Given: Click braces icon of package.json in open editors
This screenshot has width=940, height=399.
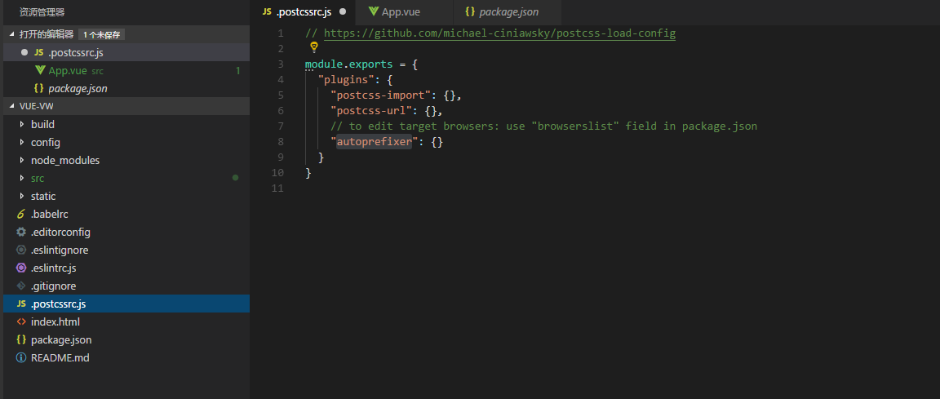Looking at the screenshot, I should 39,88.
